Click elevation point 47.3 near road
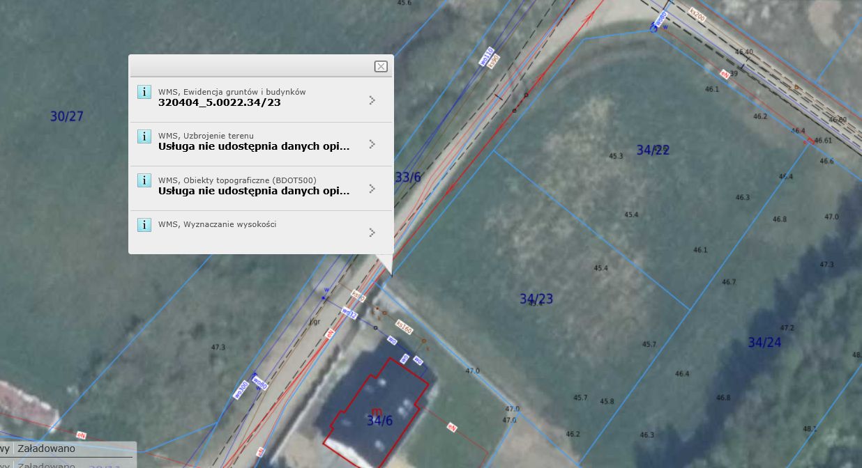 tap(218, 347)
